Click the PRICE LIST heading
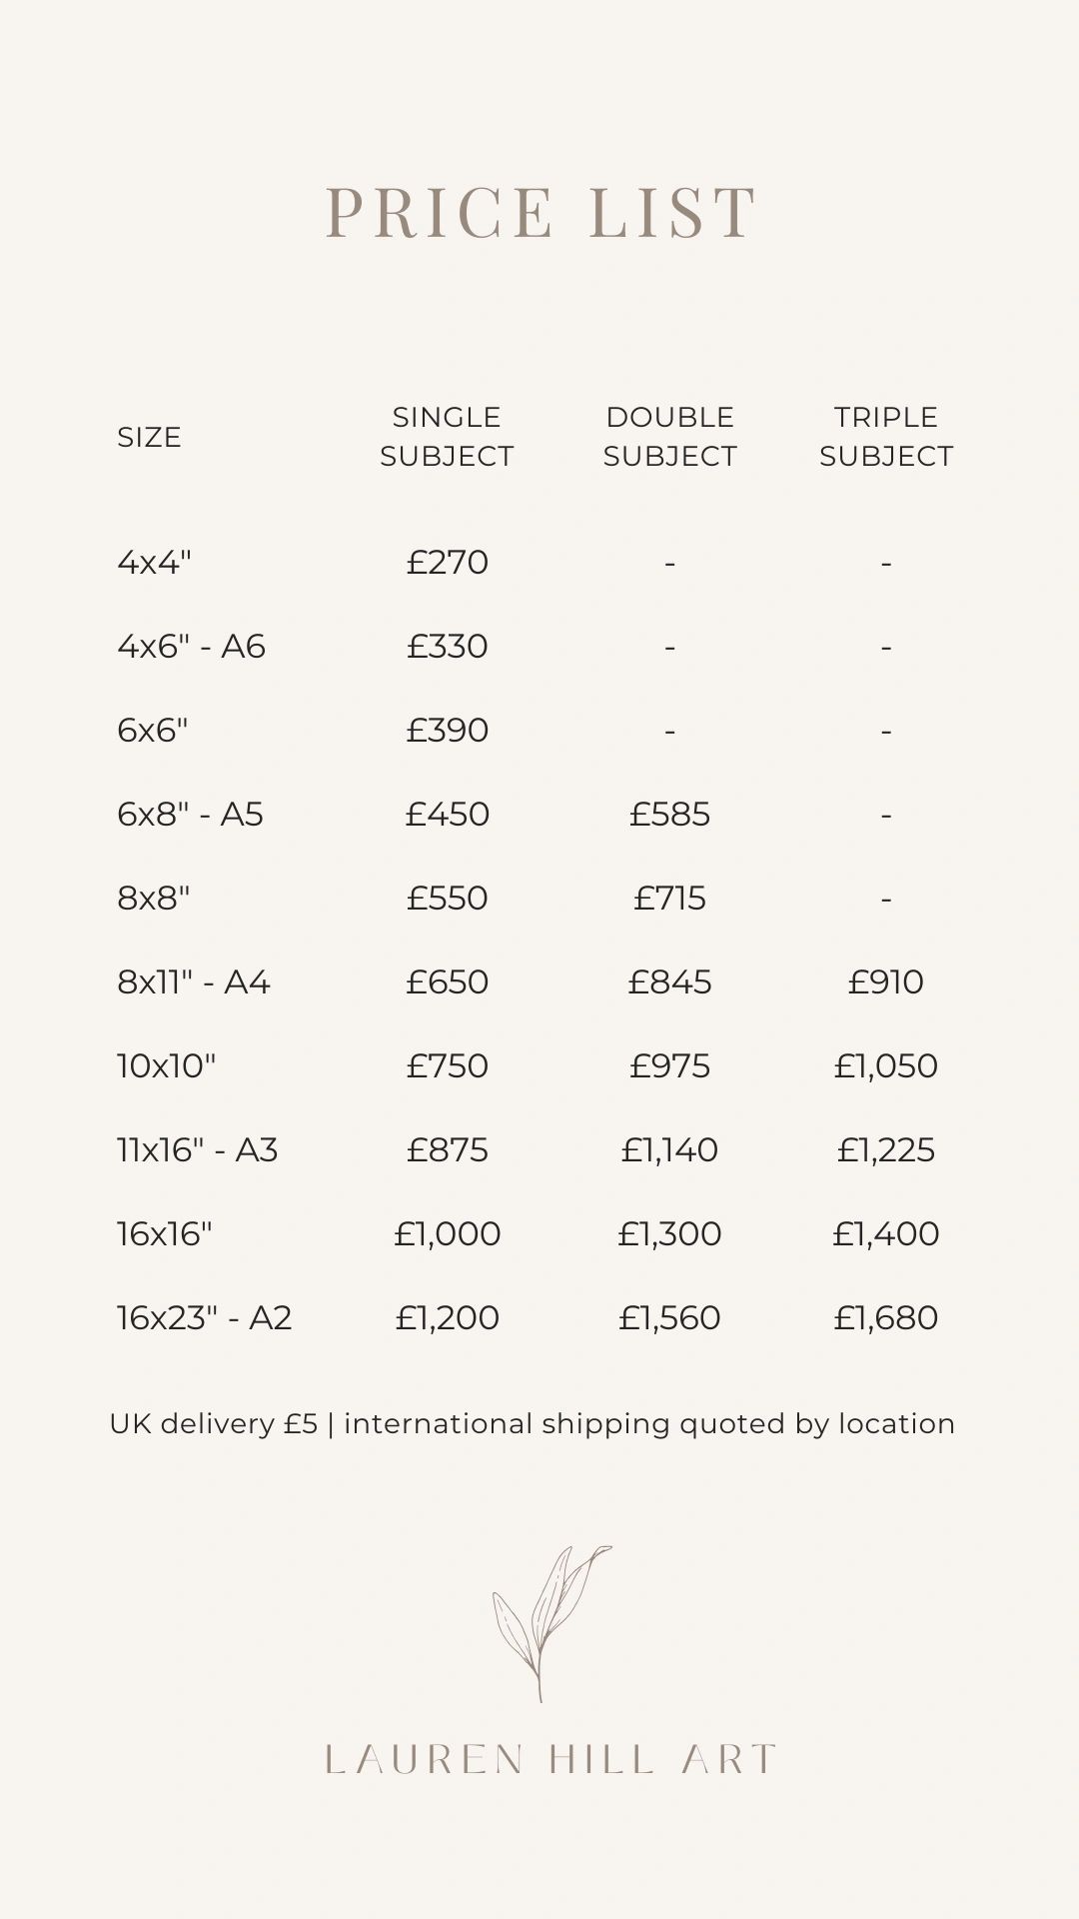Viewport: 1079px width, 1919px height. [540, 212]
